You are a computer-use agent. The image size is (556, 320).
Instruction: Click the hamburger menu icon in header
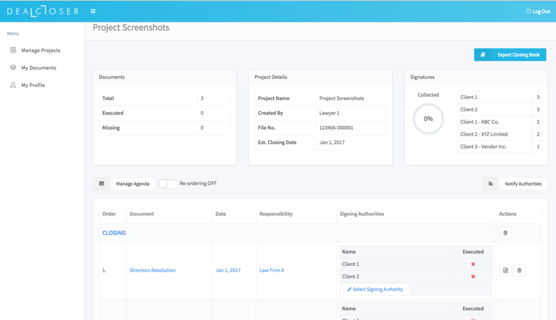click(93, 11)
